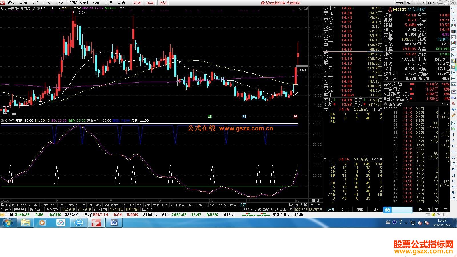Open Windows Start menu orb
Viewport: 457px width, 257px height.
8,223
